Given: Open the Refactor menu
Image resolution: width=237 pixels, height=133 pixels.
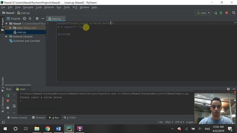Looking at the screenshot, I should (49, 7).
